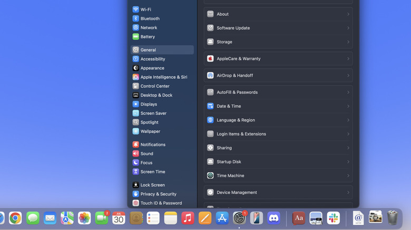Go to Screen Time settings
411x230 pixels.
click(162, 172)
